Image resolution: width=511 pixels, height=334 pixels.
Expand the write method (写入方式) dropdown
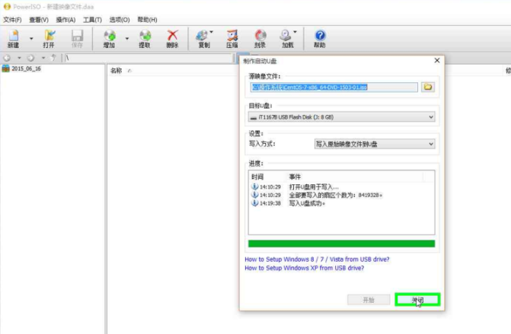pyautogui.click(x=431, y=144)
